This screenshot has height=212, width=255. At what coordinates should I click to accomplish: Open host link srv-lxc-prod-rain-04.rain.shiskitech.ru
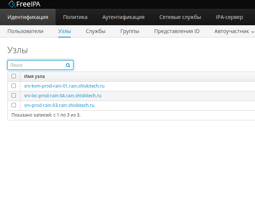click(63, 95)
